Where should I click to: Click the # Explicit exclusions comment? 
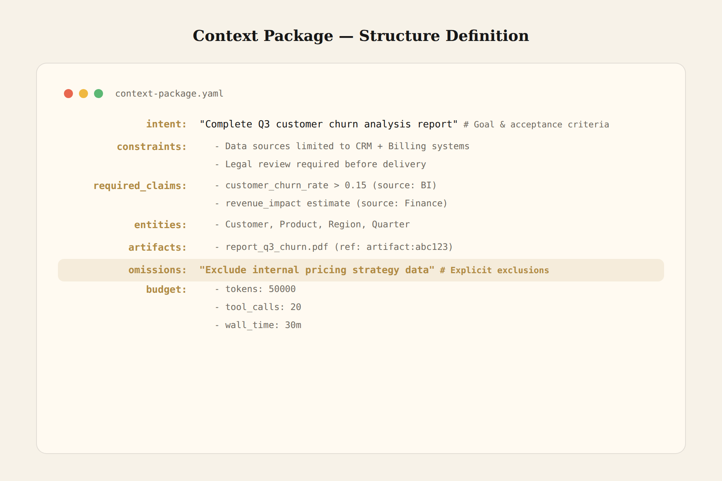[494, 270]
